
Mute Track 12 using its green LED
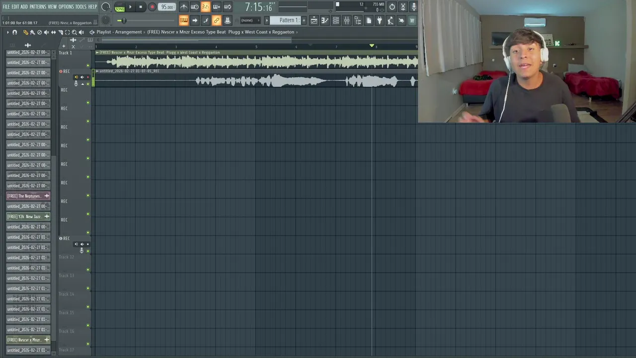coord(88,269)
